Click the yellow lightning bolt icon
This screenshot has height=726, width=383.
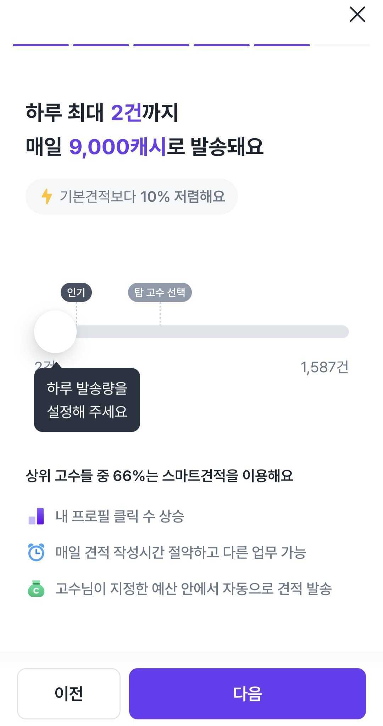tap(47, 196)
